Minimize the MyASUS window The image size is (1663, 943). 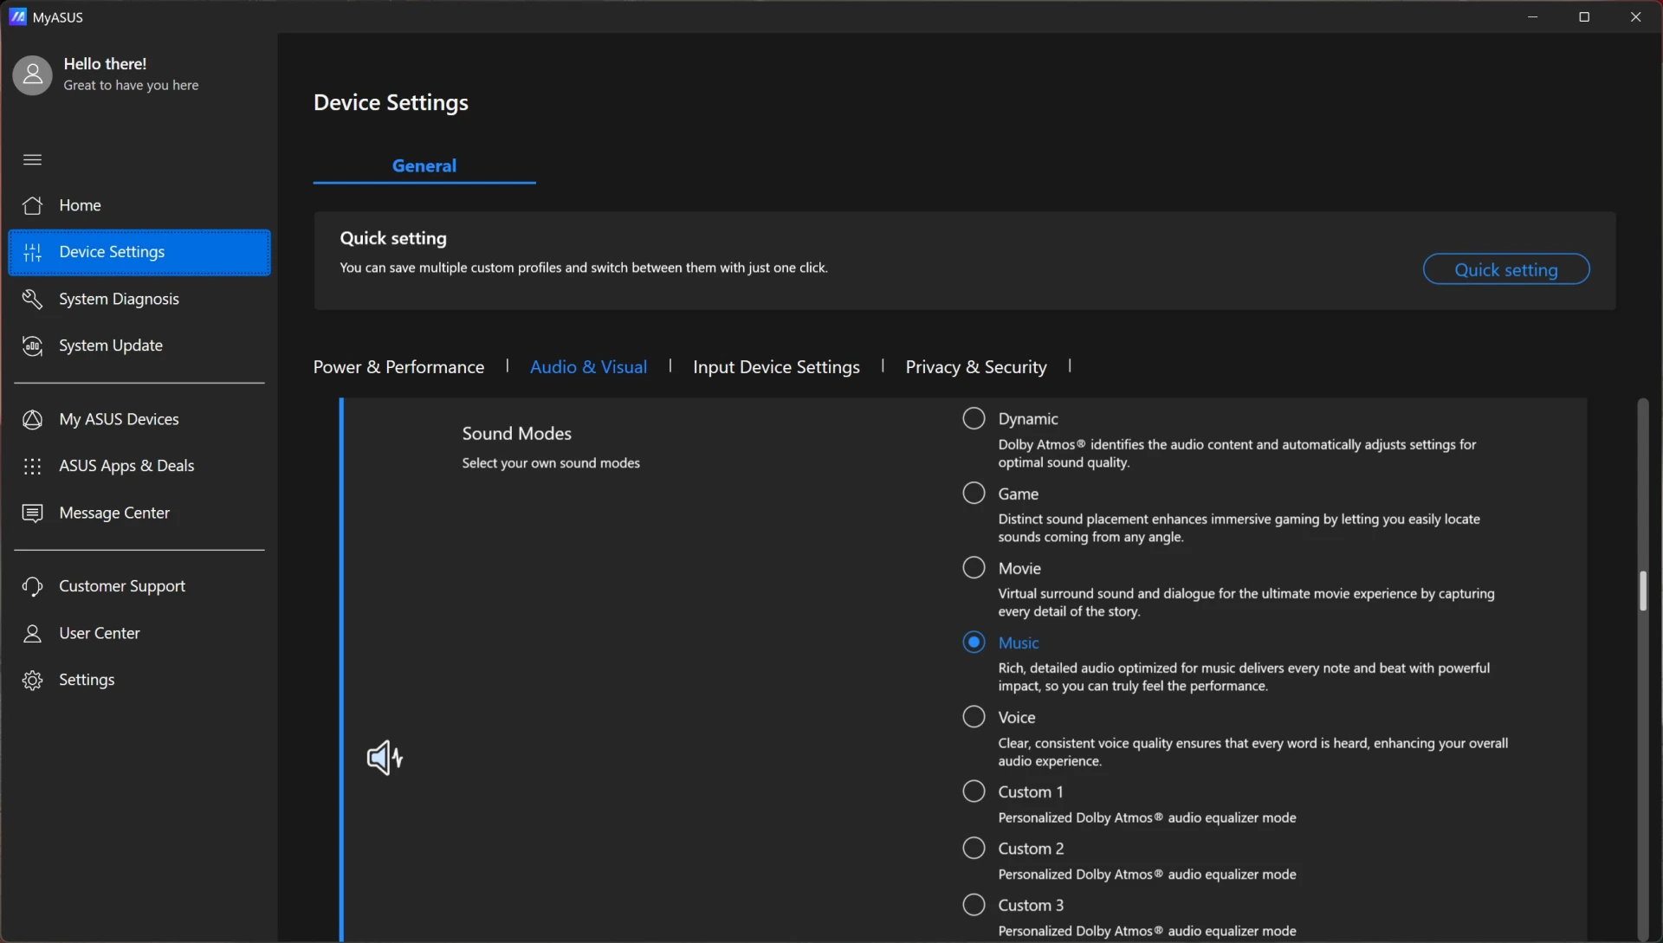tap(1532, 16)
